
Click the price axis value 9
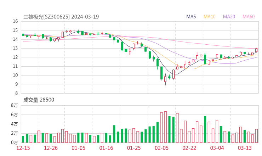[16, 84]
